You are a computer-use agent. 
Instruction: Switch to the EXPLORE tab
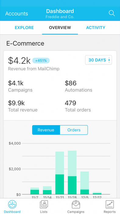24,28
